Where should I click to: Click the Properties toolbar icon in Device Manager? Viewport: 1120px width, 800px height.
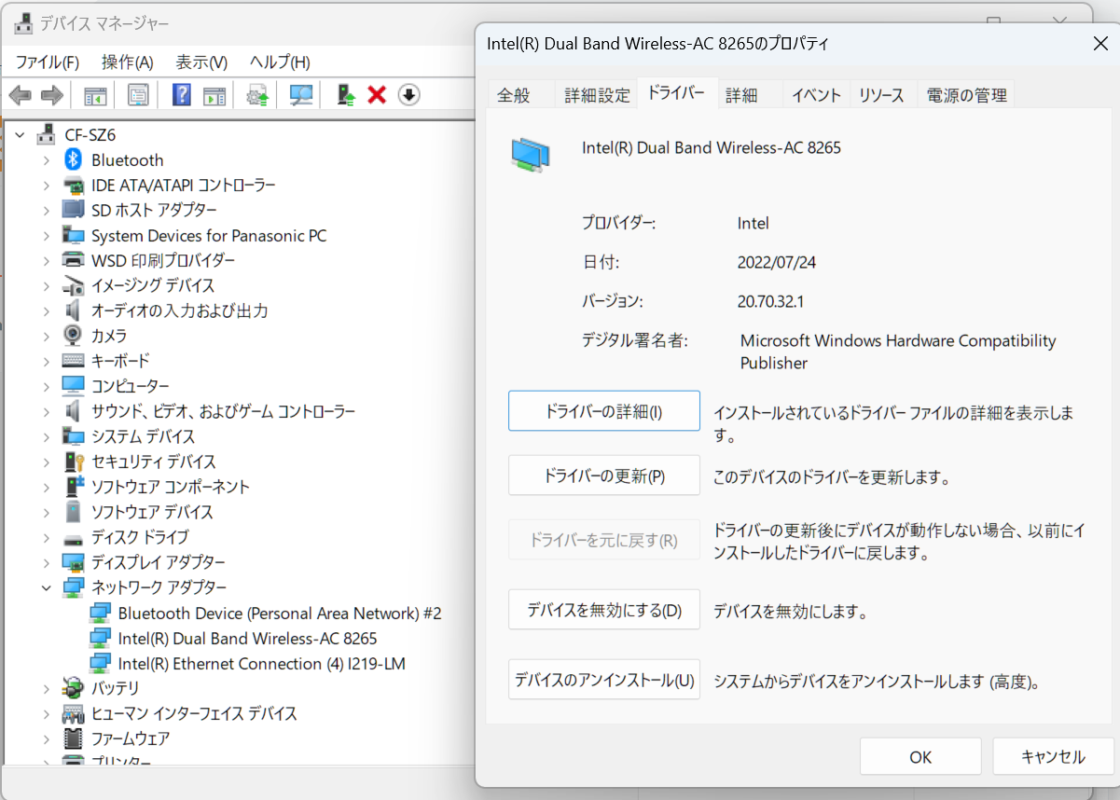click(139, 95)
